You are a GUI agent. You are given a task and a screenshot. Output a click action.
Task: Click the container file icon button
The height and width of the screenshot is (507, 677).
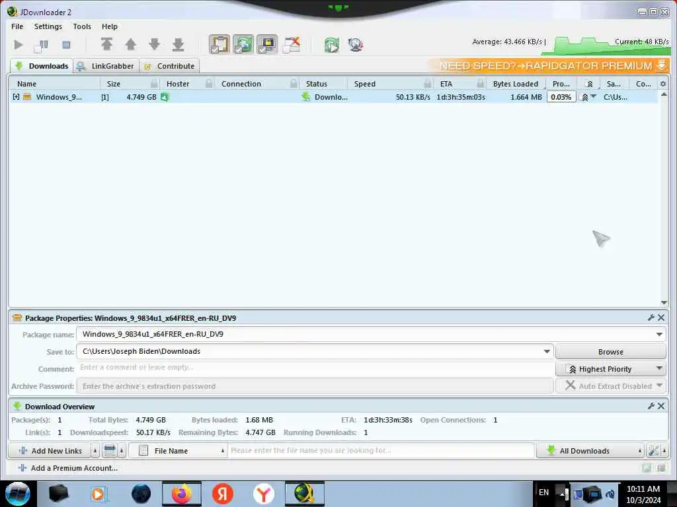110,451
